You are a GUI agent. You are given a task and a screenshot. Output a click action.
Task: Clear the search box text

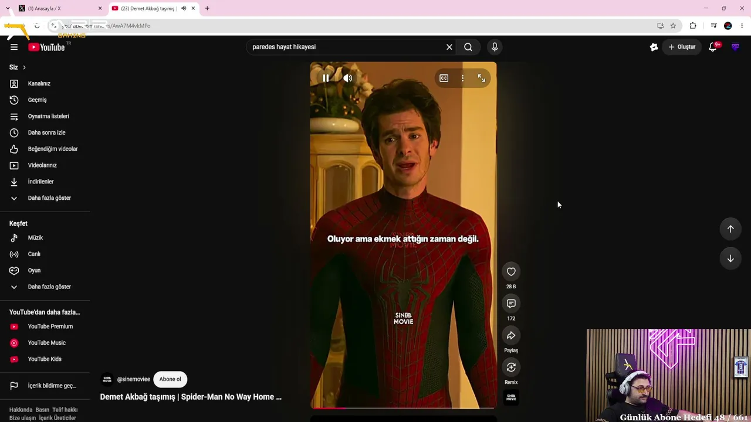[x=449, y=47]
